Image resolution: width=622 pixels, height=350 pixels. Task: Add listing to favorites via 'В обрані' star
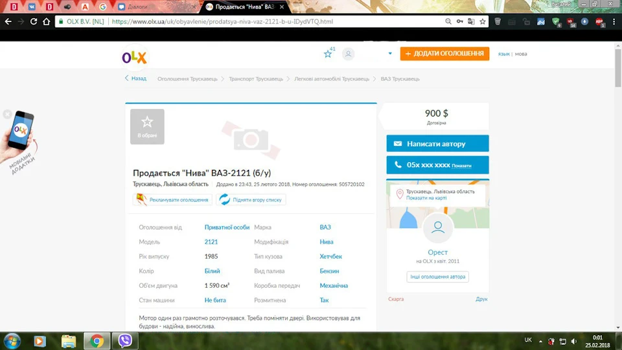(x=147, y=126)
